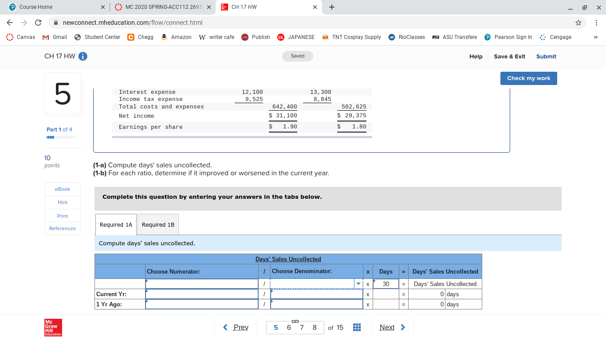The image size is (606, 340).
Task: Click the Part 1 of 4 progress bar
Action: point(61,137)
